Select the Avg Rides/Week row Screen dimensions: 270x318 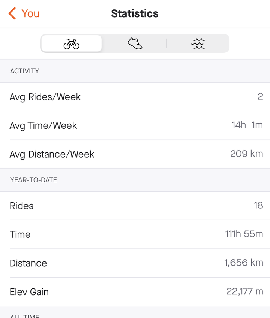pyautogui.click(x=135, y=97)
